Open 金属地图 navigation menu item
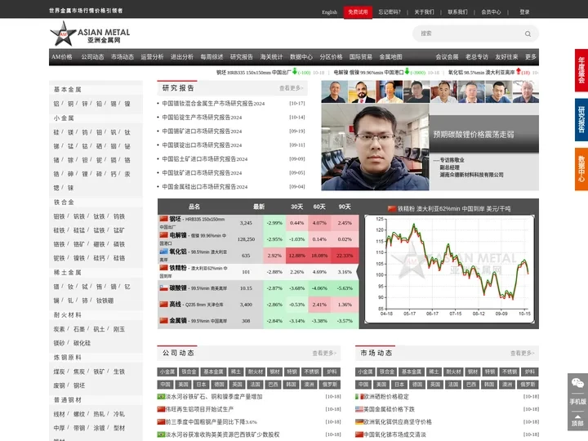The width and height of the screenshot is (588, 441). pyautogui.click(x=390, y=57)
